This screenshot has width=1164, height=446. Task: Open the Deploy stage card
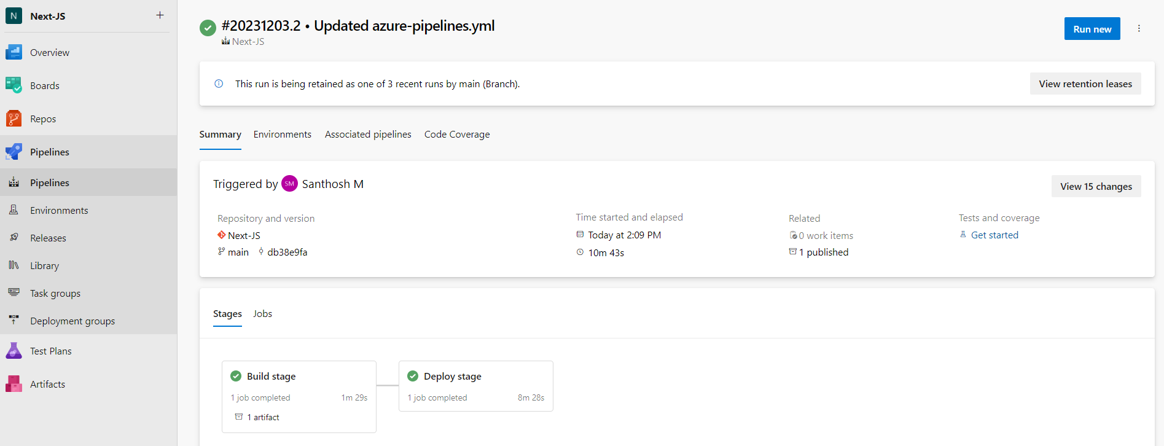click(x=476, y=386)
